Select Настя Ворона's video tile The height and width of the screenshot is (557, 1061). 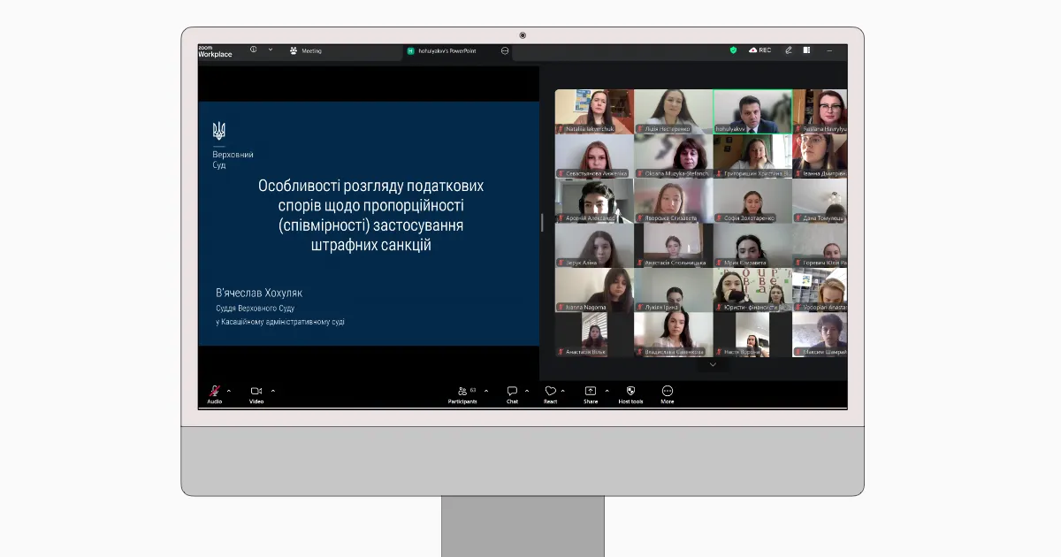click(x=752, y=334)
